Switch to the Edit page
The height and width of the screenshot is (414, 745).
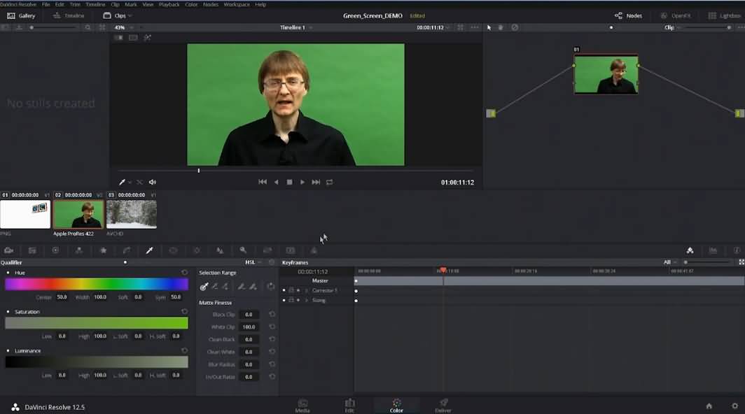coord(349,406)
